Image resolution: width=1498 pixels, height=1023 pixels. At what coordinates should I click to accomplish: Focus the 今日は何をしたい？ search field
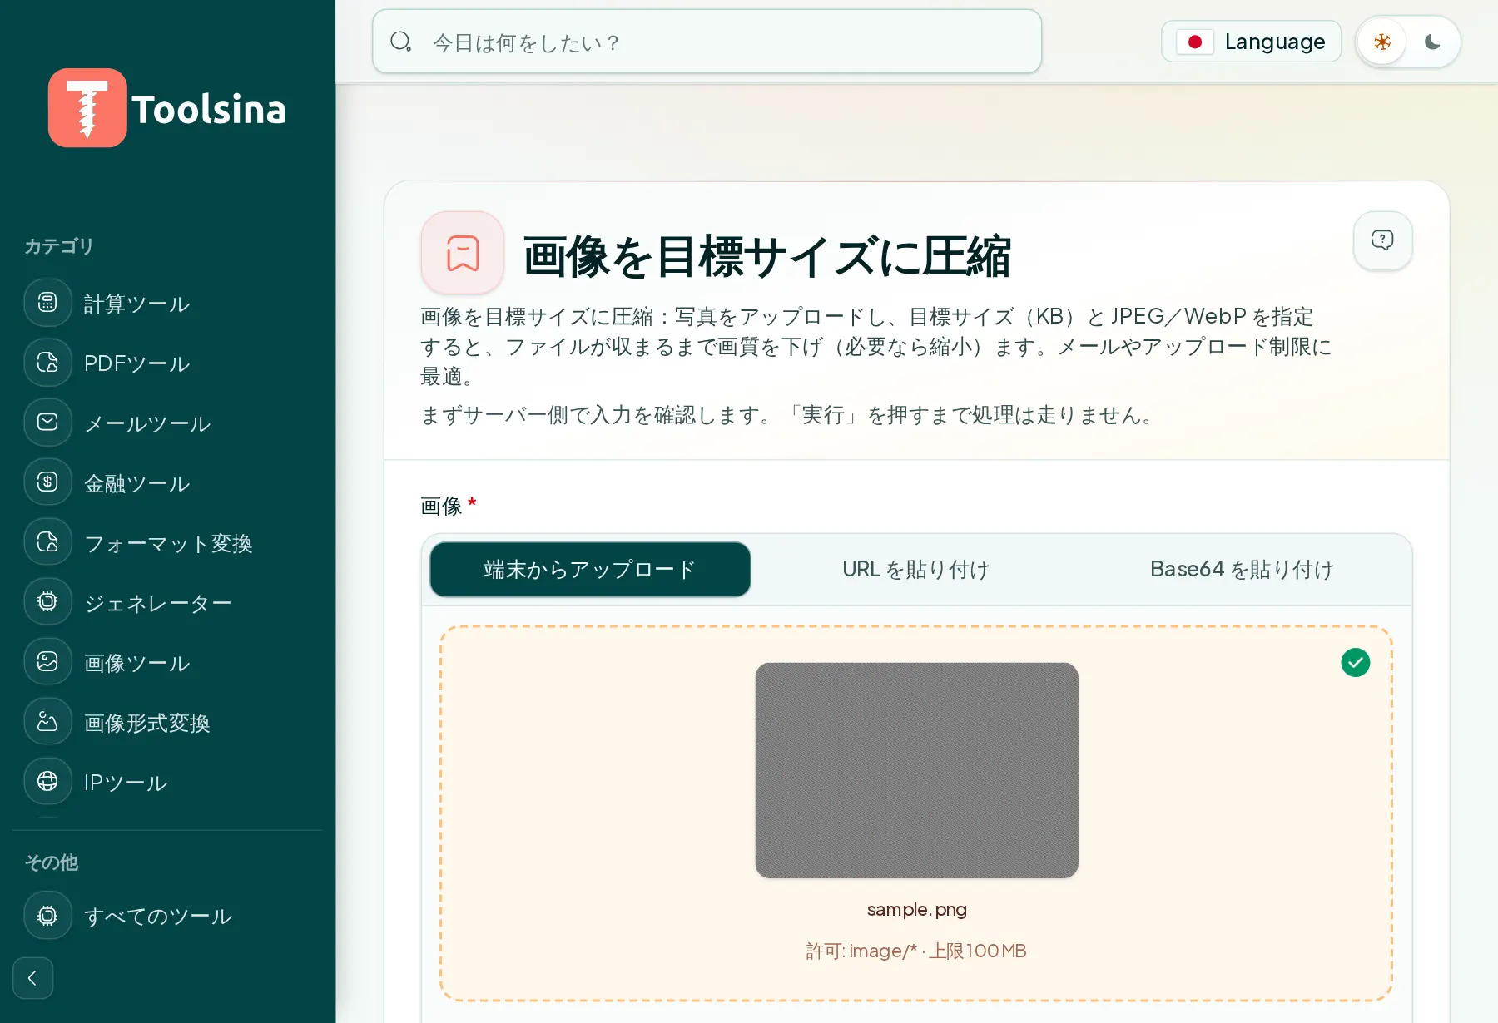707,42
